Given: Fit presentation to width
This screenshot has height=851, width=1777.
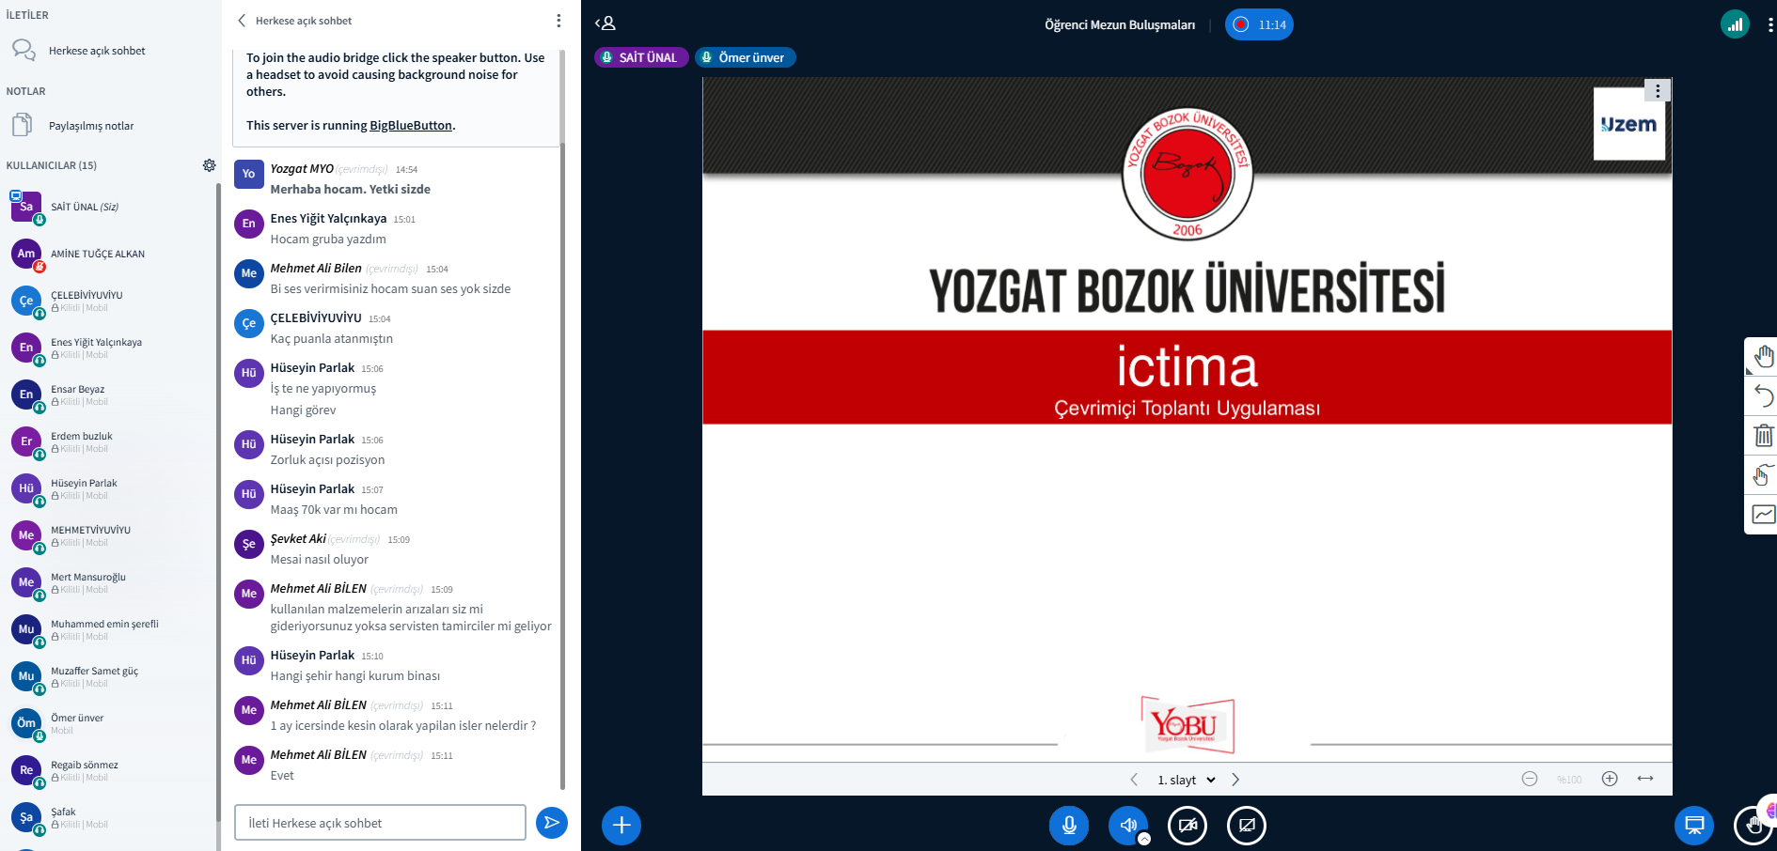Looking at the screenshot, I should pos(1645,779).
